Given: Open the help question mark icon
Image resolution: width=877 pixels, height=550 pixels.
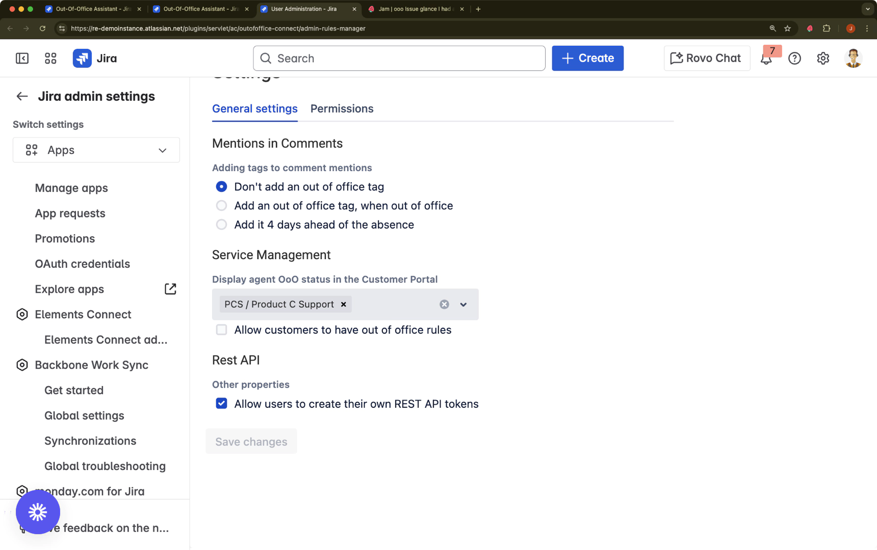Looking at the screenshot, I should pos(794,59).
